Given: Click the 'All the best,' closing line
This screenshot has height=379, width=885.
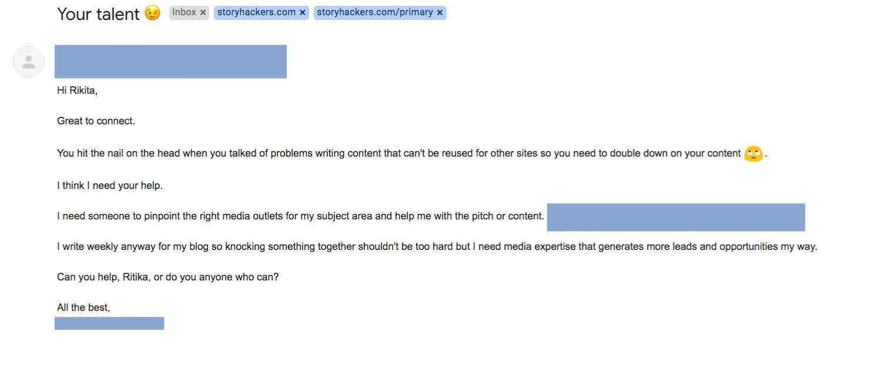Looking at the screenshot, I should (x=83, y=307).
